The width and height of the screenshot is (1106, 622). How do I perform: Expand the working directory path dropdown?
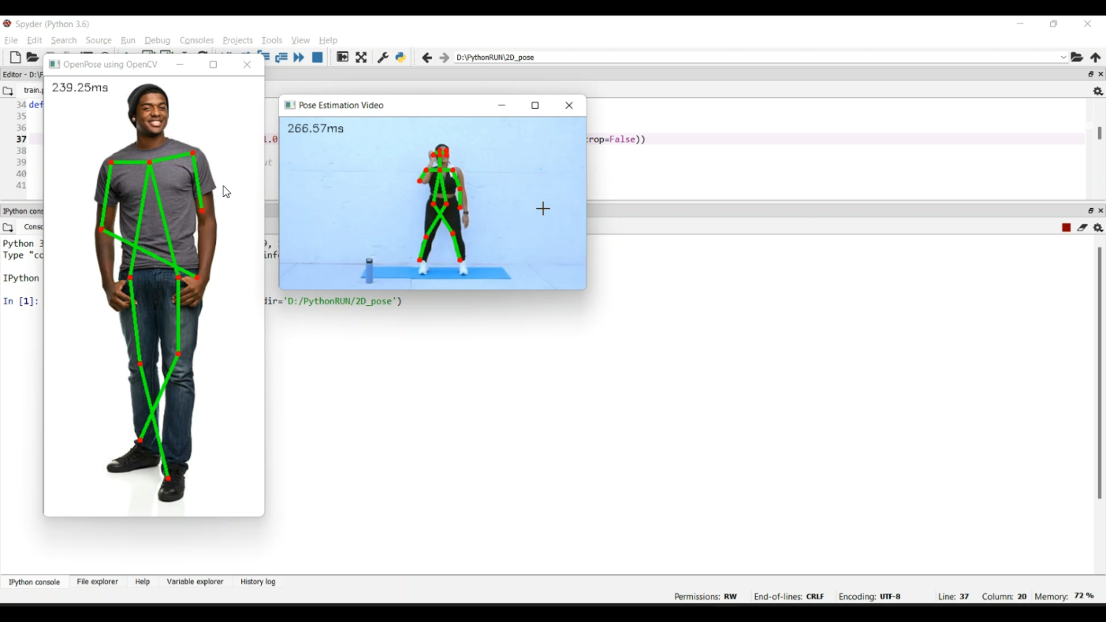point(1063,57)
